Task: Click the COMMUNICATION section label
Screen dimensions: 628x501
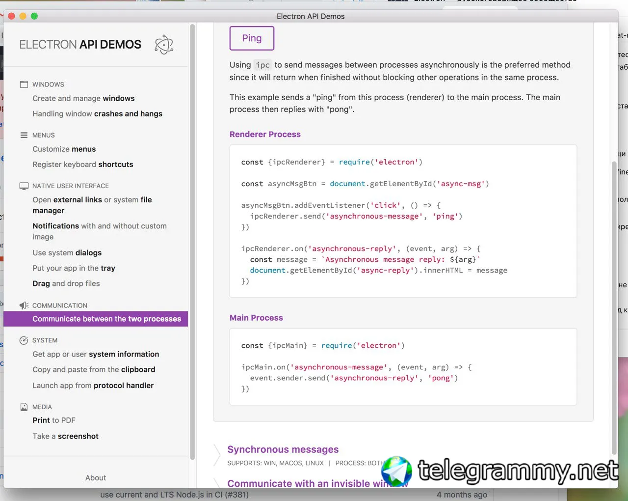Action: point(60,306)
